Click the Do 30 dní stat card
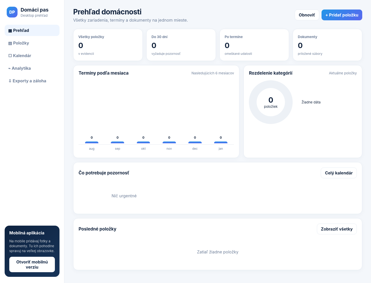Screen dimensions: 371x283 point(181,45)
